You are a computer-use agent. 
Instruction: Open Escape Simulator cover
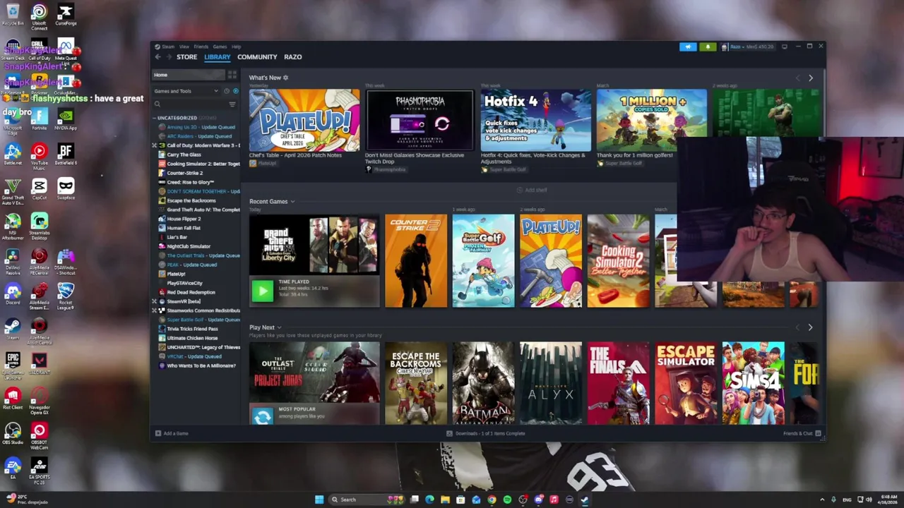[x=686, y=383]
